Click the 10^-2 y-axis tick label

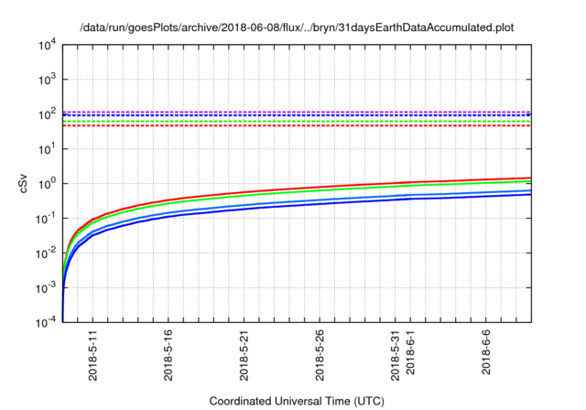[x=47, y=254]
